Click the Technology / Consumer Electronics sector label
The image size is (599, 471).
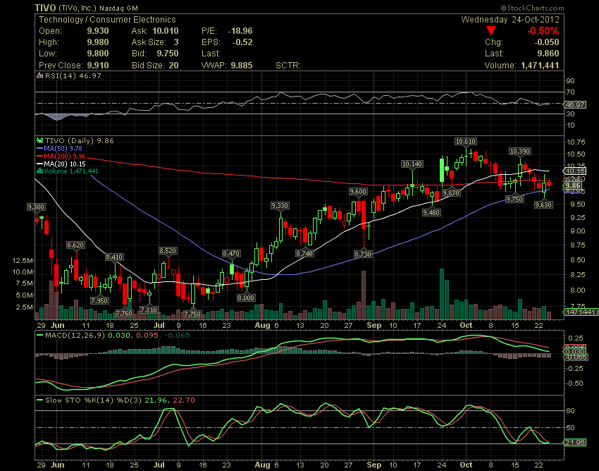107,20
